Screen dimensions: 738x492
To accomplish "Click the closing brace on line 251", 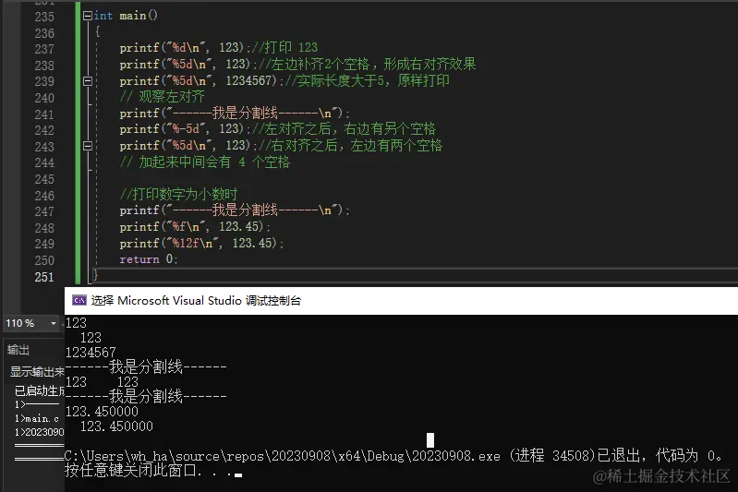I will point(95,275).
